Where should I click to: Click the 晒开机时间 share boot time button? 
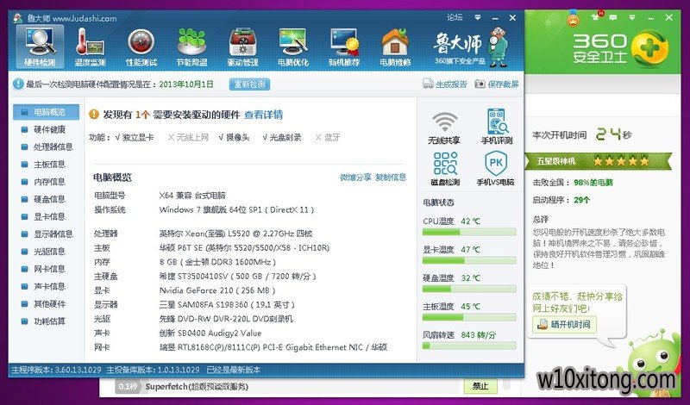[565, 325]
